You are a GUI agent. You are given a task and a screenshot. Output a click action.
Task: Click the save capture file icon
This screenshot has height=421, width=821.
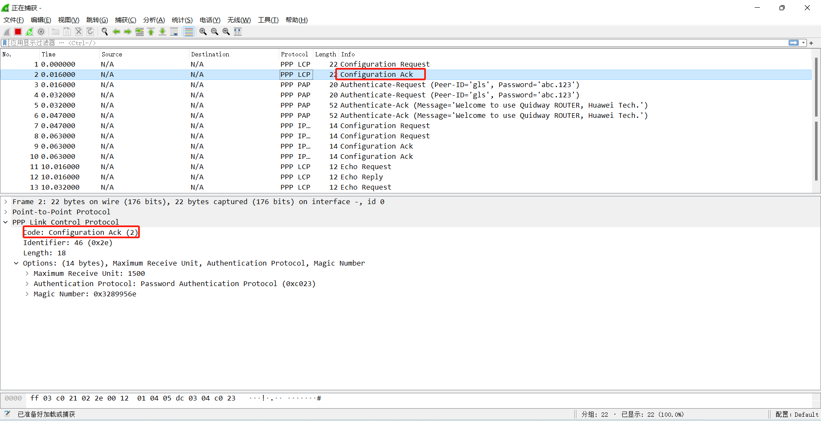(x=67, y=32)
